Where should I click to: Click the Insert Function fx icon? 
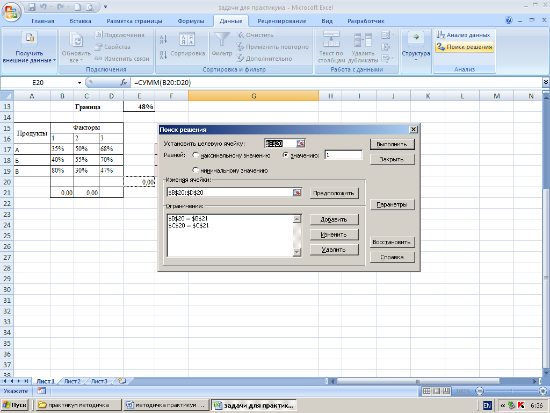(x=124, y=82)
